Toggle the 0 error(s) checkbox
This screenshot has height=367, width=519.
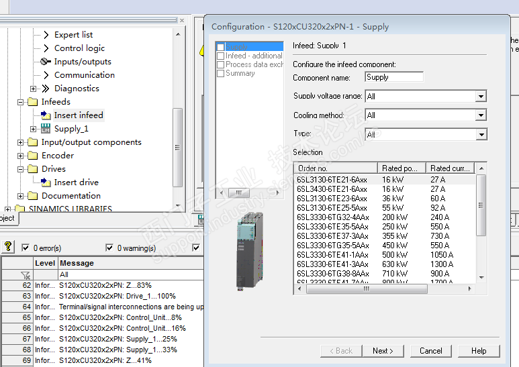click(25, 248)
